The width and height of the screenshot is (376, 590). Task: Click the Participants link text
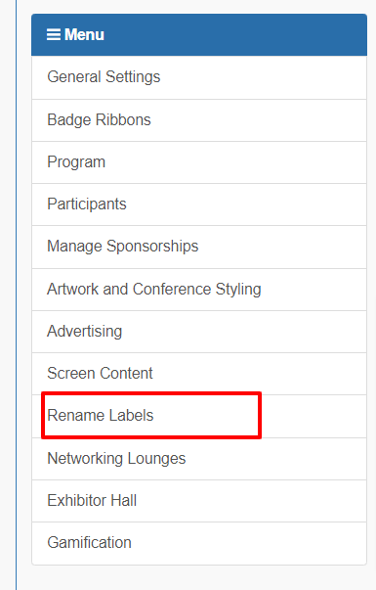click(87, 204)
